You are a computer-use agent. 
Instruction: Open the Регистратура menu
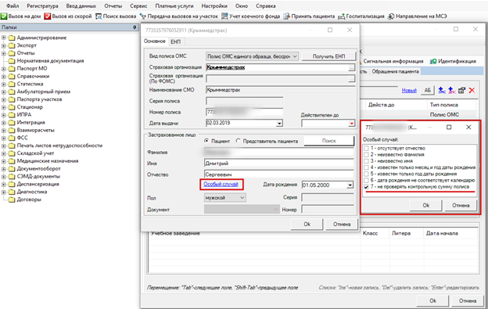click(x=42, y=6)
